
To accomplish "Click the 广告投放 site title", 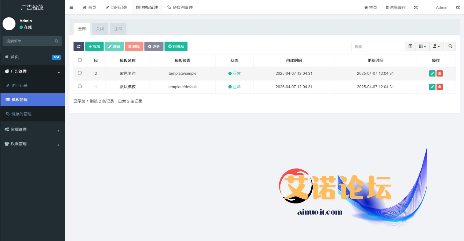I will [x=32, y=7].
